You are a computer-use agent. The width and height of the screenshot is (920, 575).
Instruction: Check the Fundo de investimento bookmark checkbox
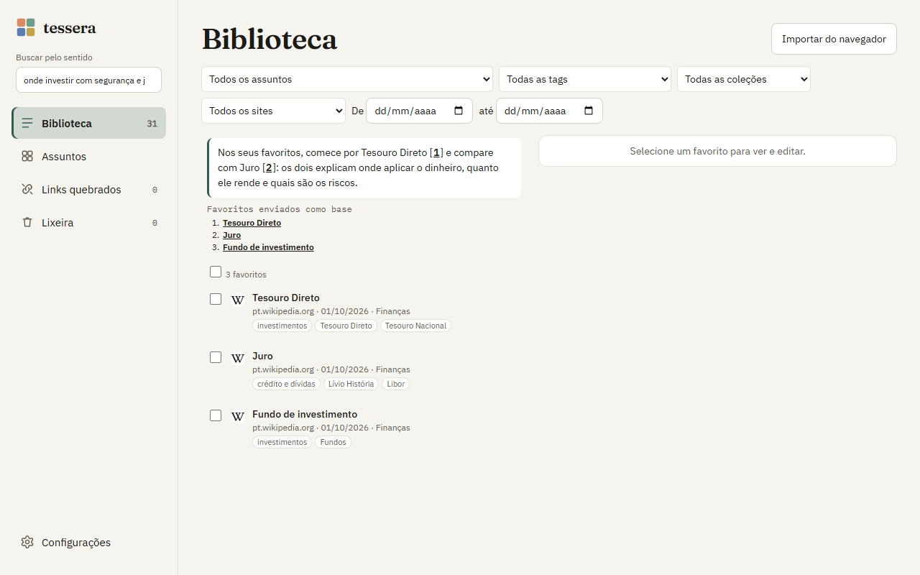coord(216,415)
